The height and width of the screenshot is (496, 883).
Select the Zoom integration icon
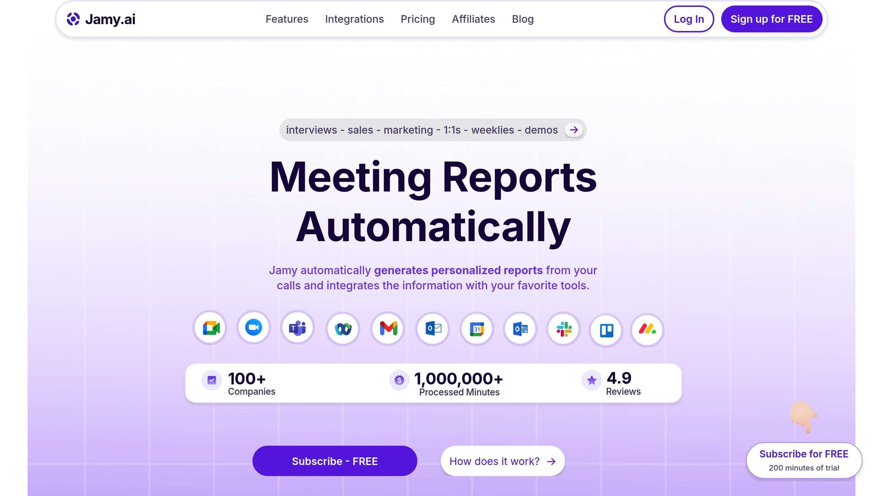pyautogui.click(x=254, y=327)
